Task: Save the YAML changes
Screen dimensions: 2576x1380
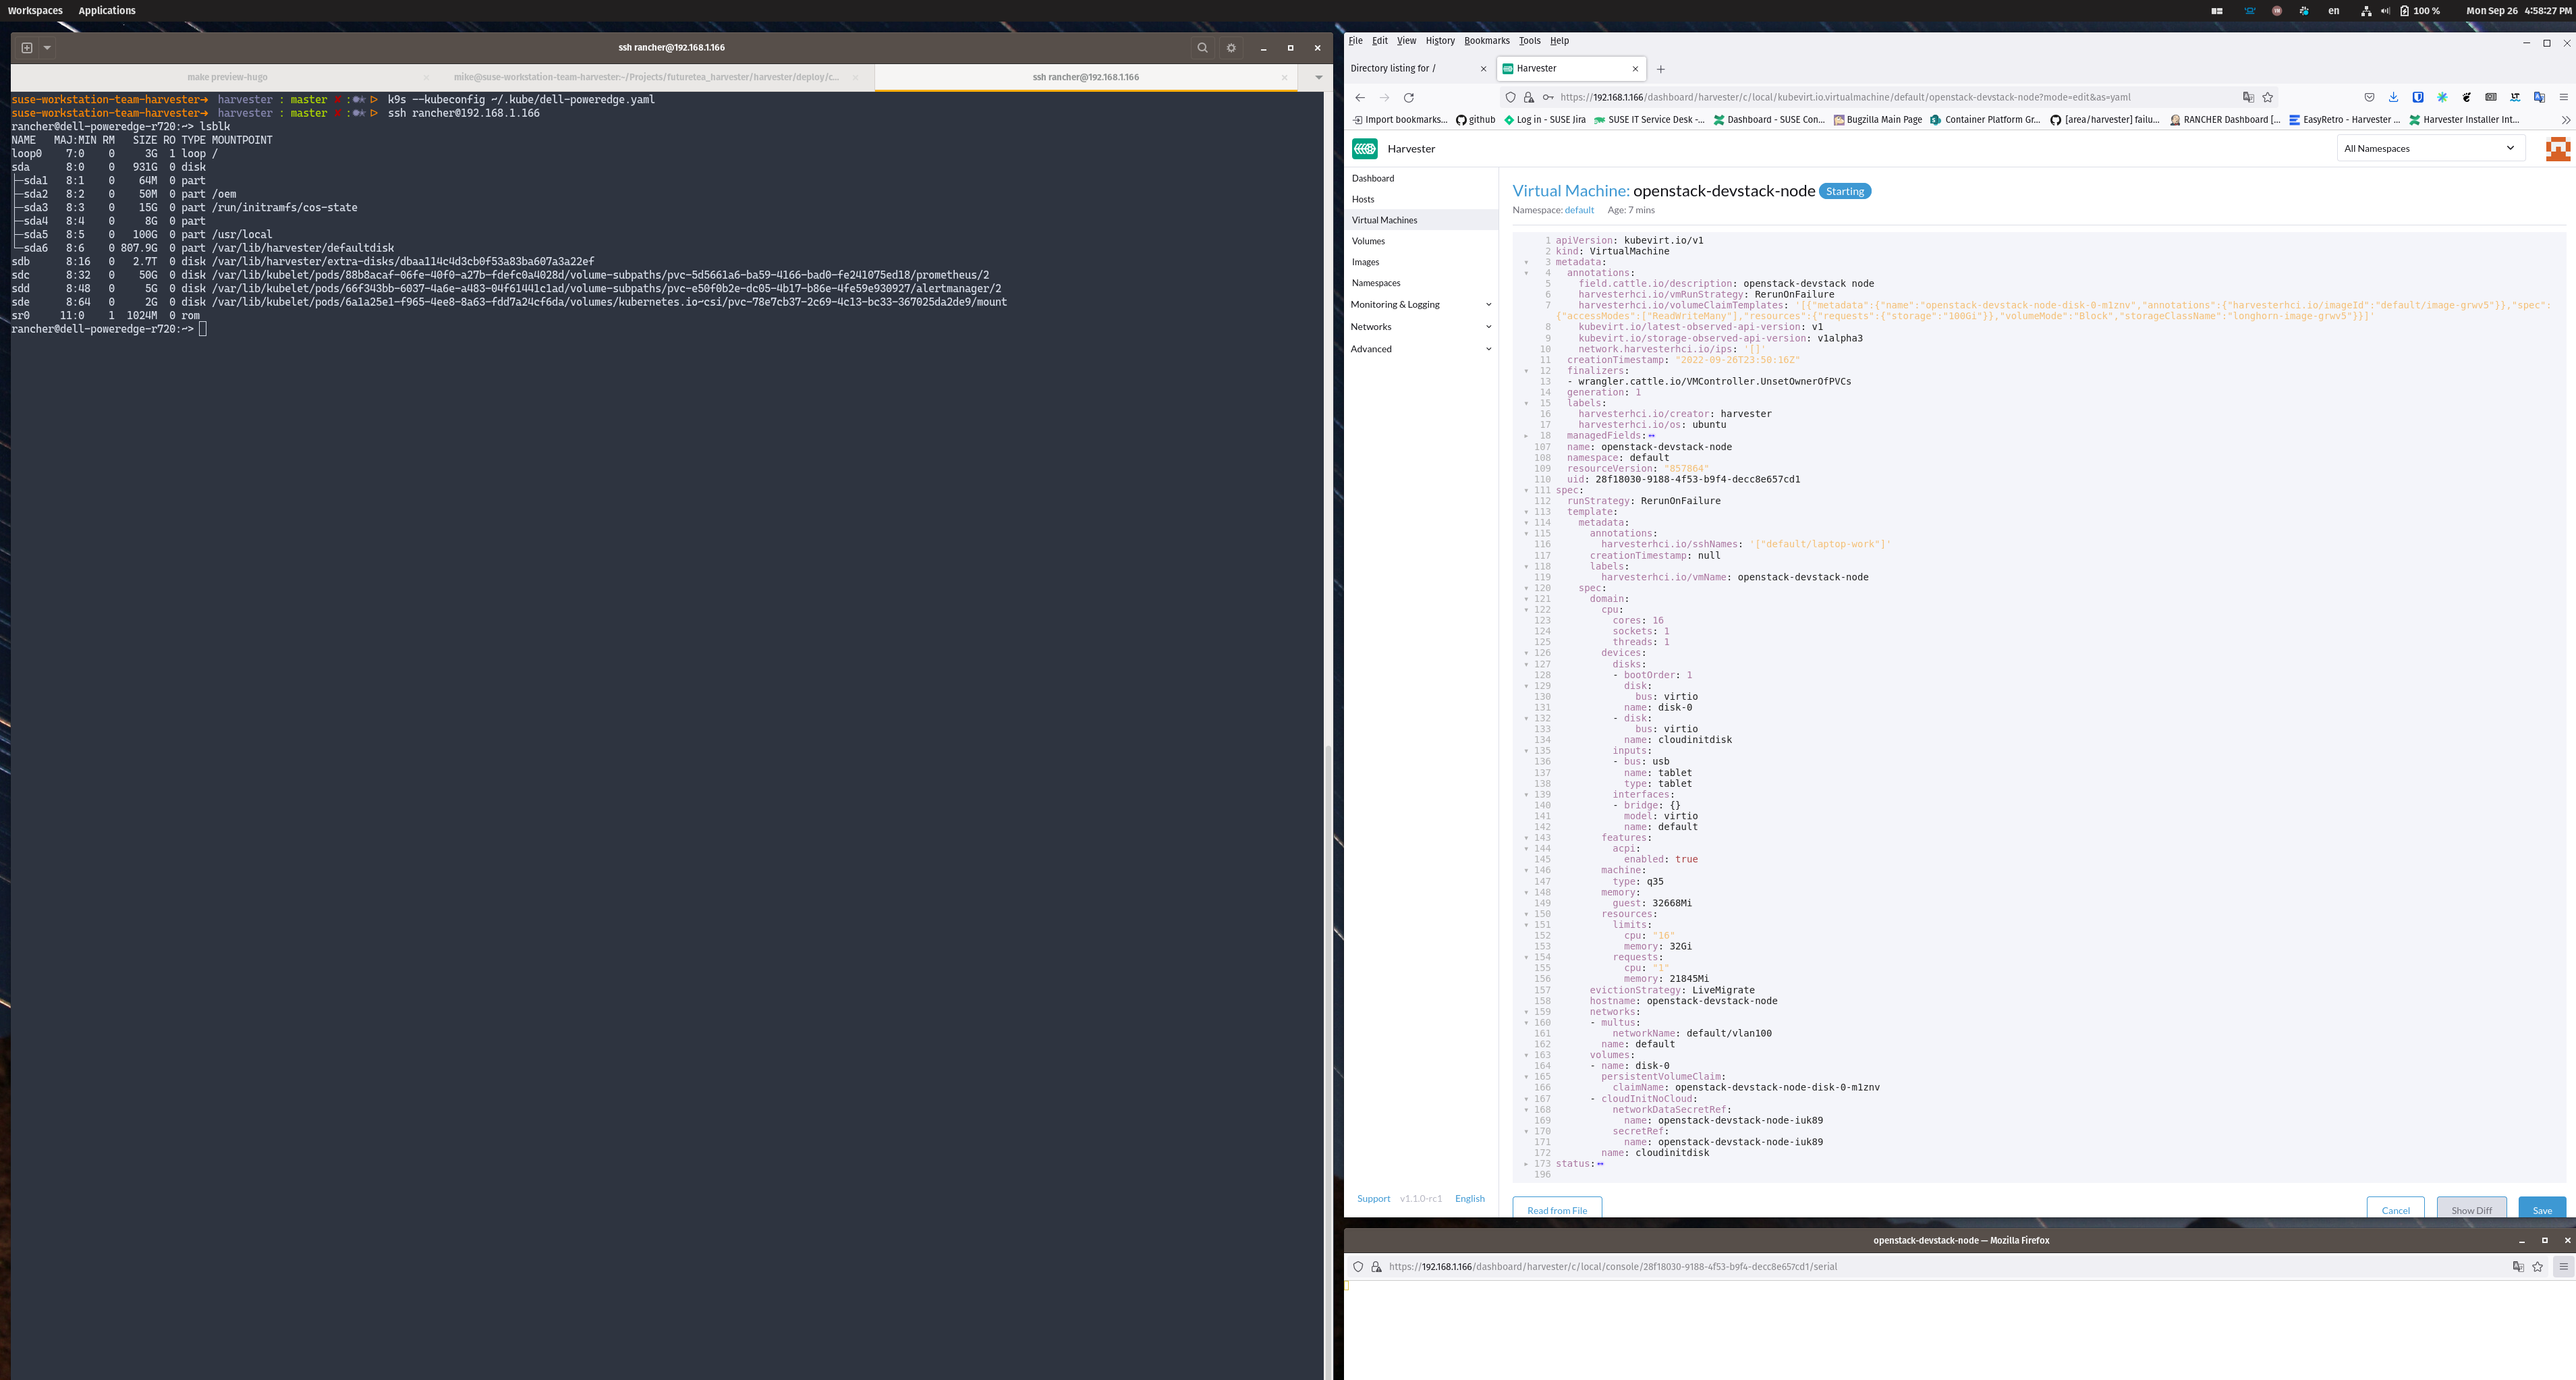Action: coord(2542,1208)
